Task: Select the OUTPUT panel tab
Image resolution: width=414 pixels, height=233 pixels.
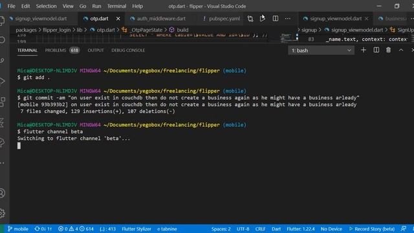Action: click(x=96, y=50)
